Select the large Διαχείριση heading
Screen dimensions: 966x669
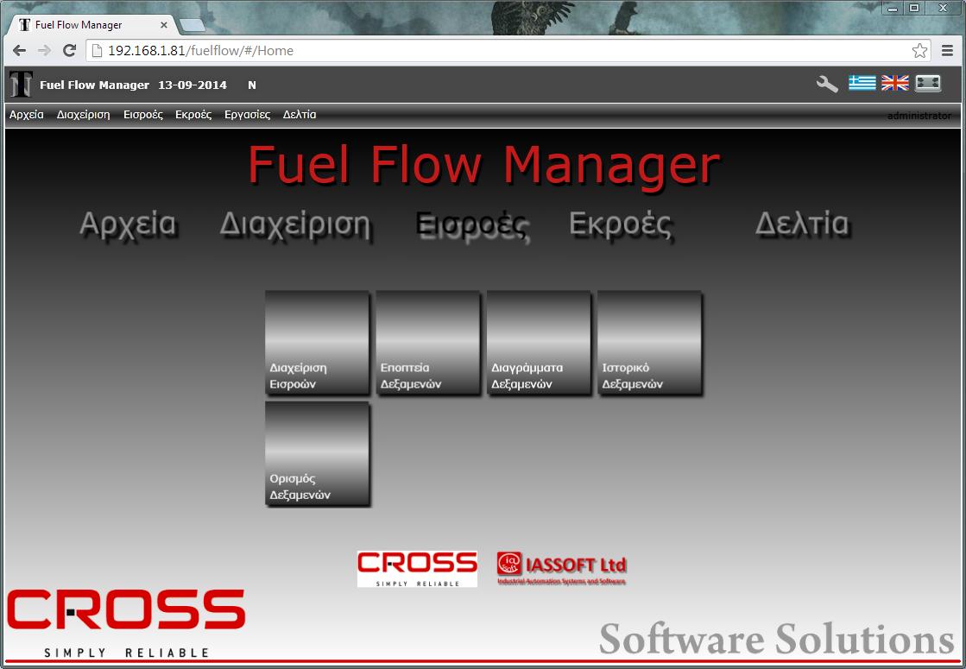(x=296, y=224)
